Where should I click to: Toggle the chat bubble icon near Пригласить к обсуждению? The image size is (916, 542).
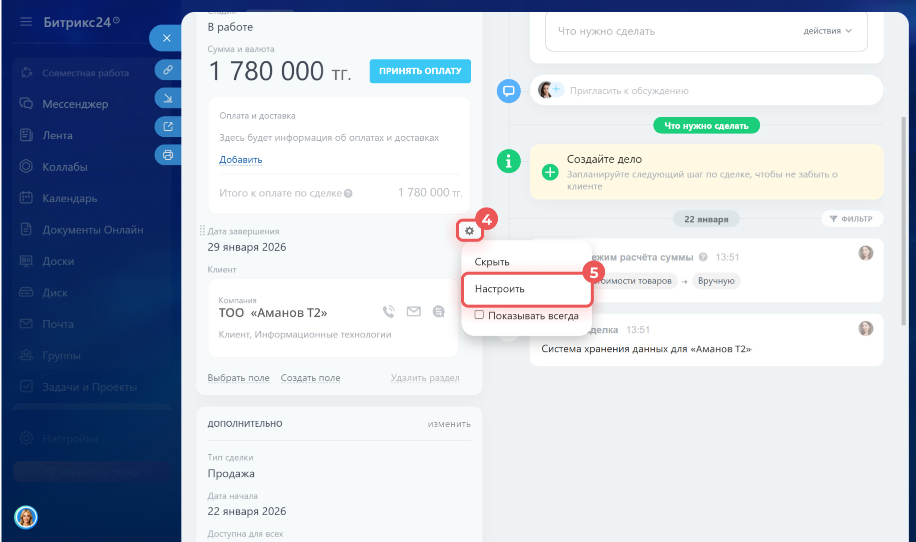click(508, 91)
